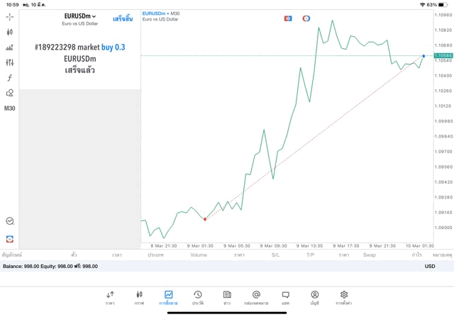Click the 9 Mar 17:30 time axis label
The image size is (454, 317).
point(346,246)
